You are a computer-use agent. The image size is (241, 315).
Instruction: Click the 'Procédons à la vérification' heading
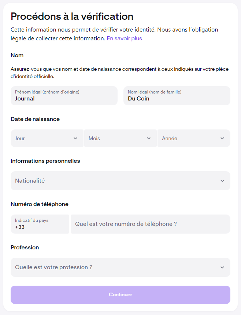[72, 16]
